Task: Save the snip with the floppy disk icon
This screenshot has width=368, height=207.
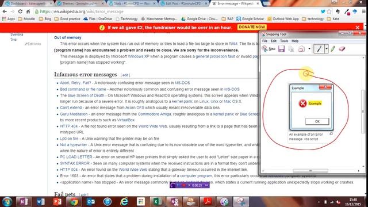Action: [281, 49]
